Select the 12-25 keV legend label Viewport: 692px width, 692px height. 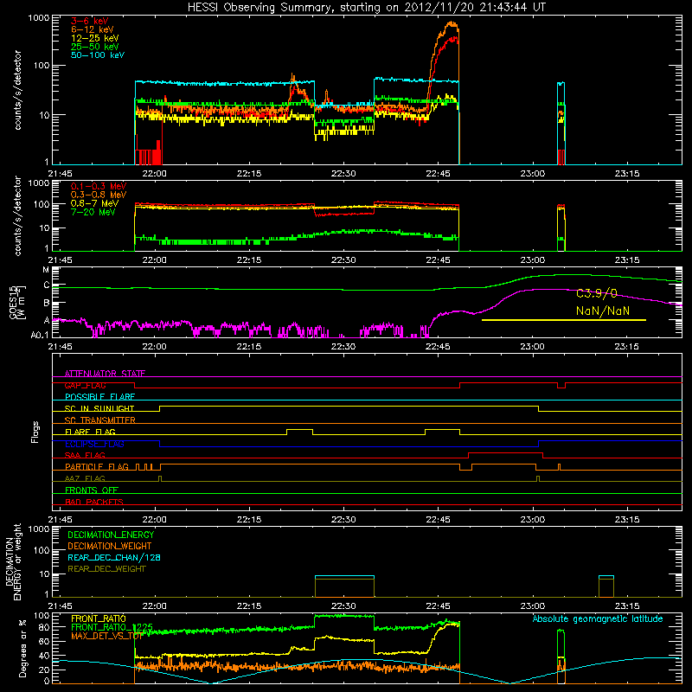[x=95, y=38]
